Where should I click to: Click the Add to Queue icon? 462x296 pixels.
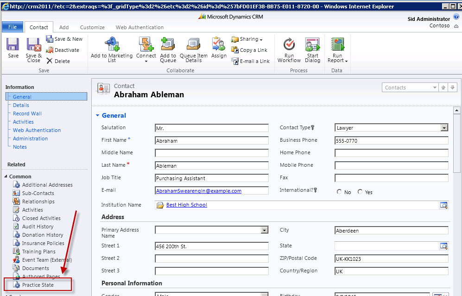(168, 45)
